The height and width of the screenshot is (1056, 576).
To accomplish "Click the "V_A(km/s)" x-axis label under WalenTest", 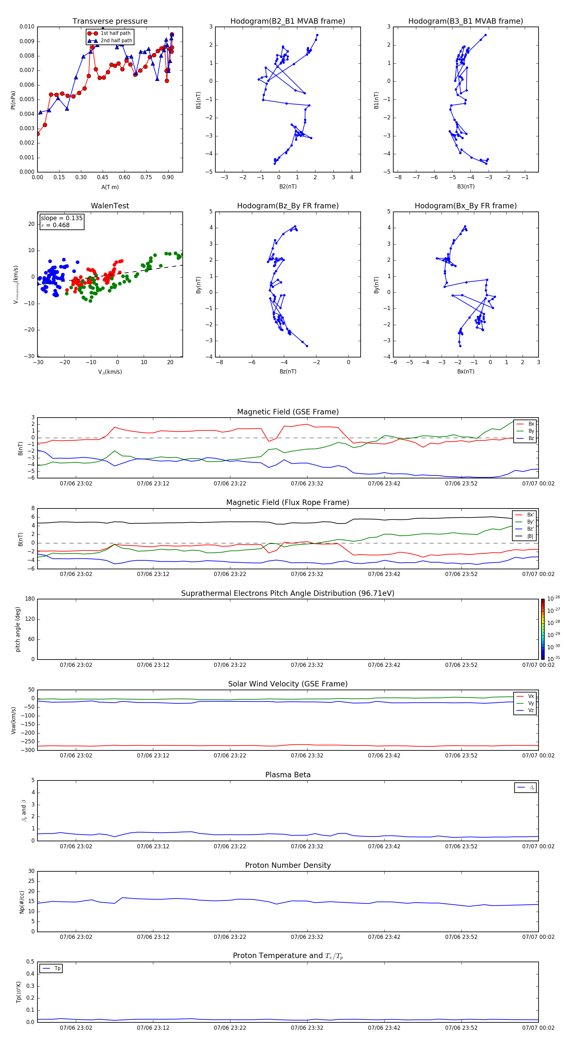I will pos(110,372).
